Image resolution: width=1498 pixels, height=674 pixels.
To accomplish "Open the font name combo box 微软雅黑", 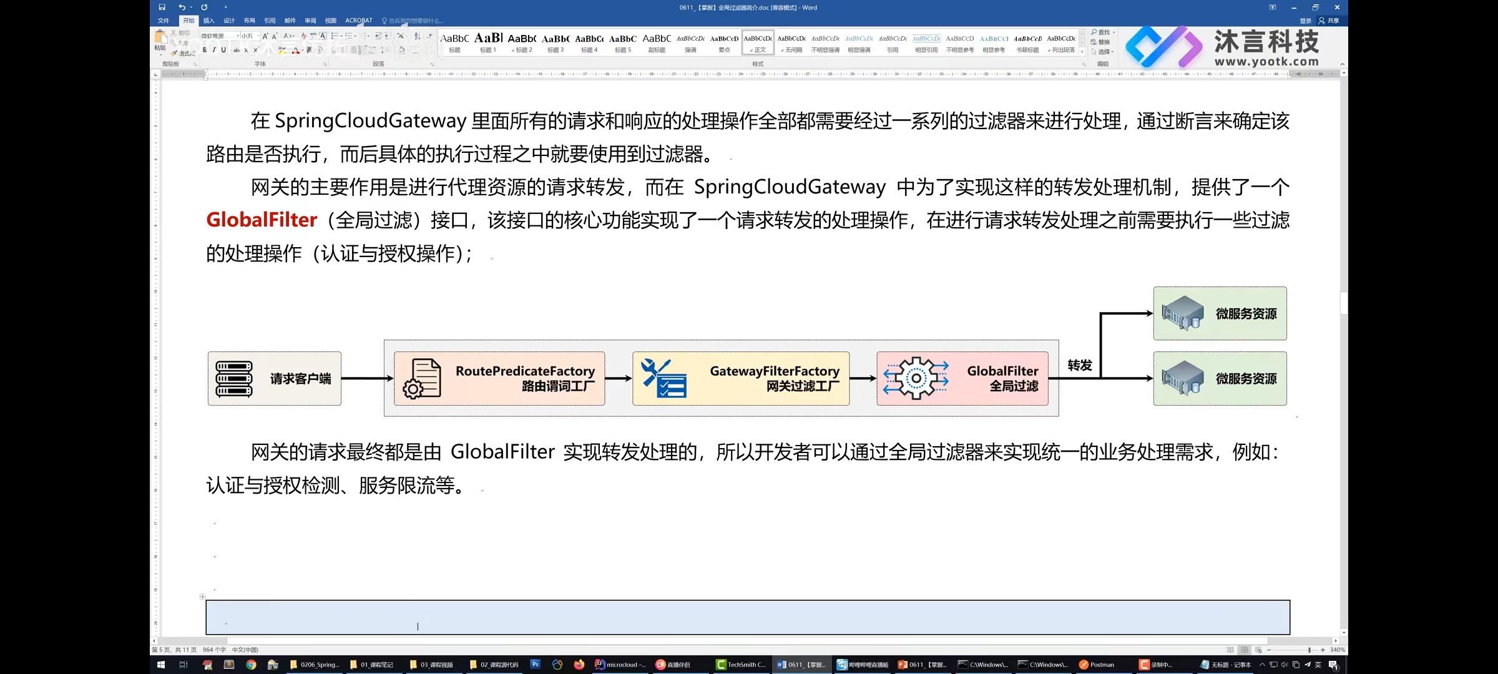I will coord(220,36).
